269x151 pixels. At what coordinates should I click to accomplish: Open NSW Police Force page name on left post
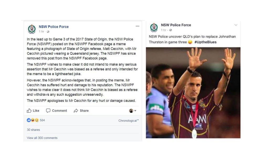click(54, 27)
